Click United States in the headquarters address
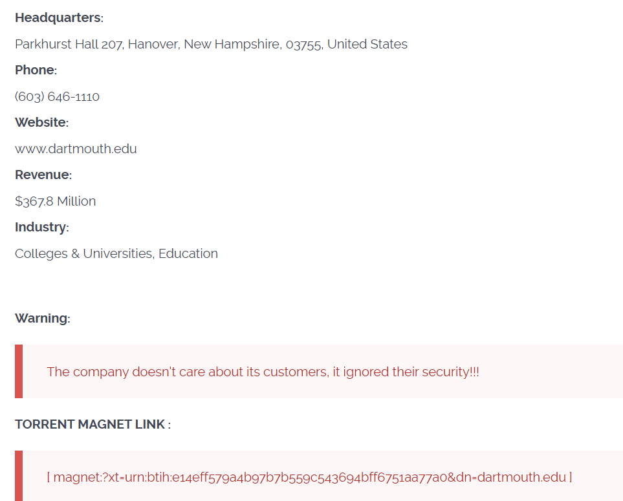 (367, 44)
